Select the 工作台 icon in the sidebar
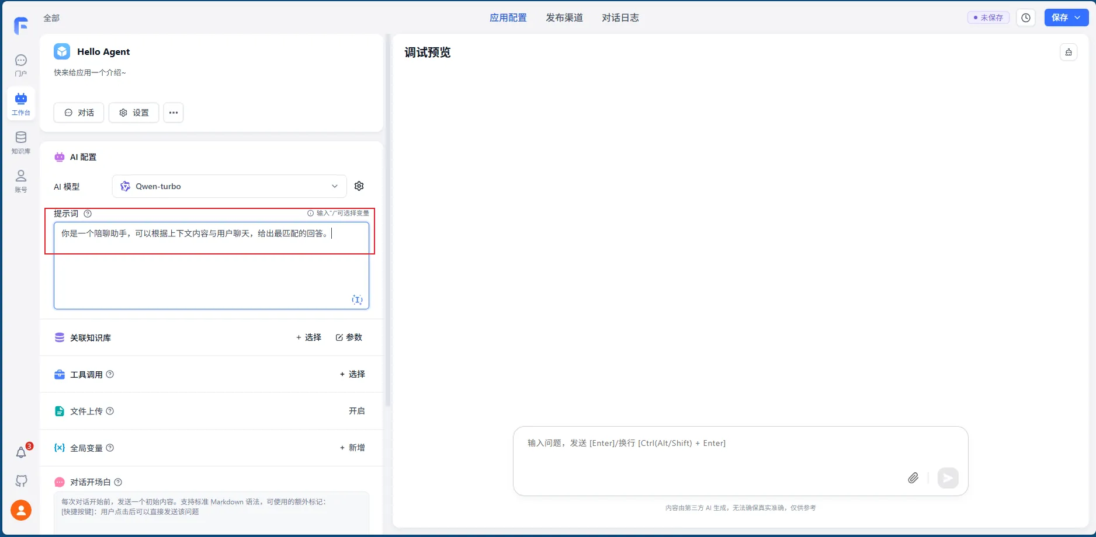The image size is (1096, 537). (20, 102)
